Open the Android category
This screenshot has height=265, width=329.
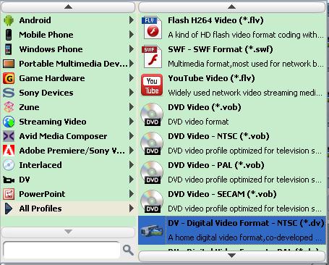click(68, 20)
